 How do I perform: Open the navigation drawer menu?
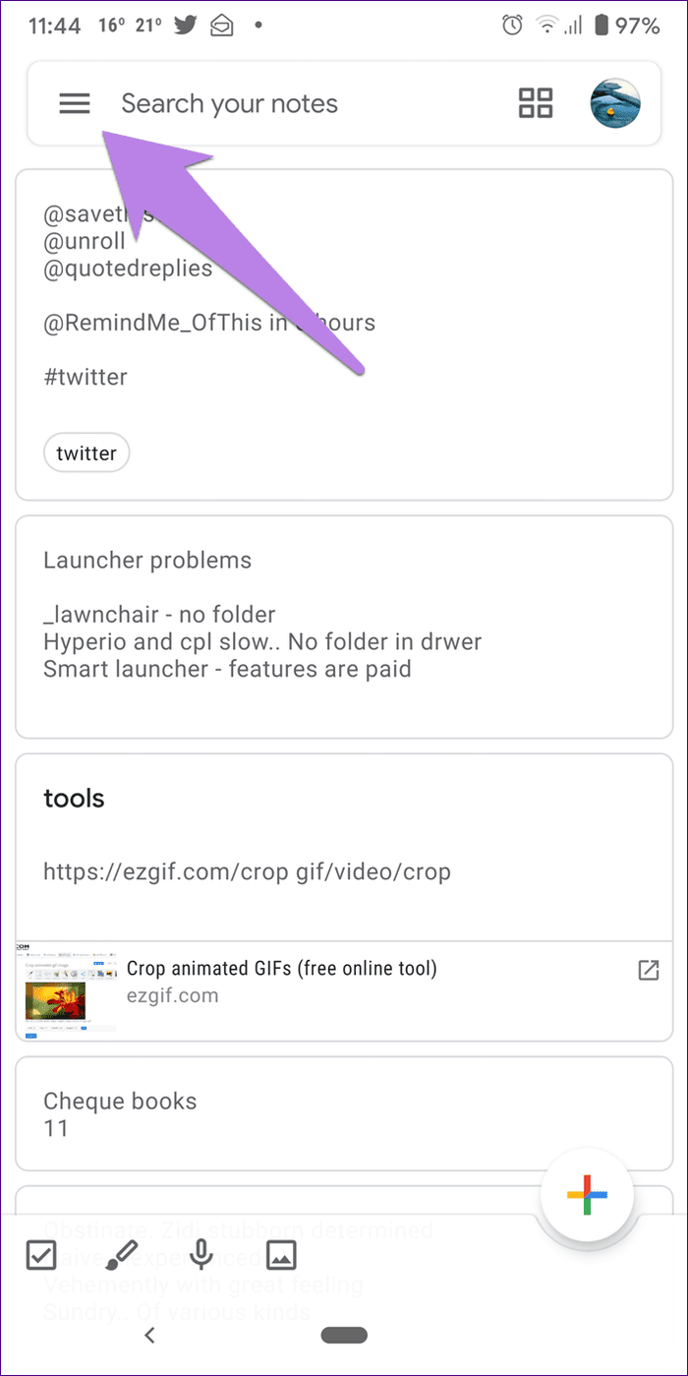(x=74, y=102)
